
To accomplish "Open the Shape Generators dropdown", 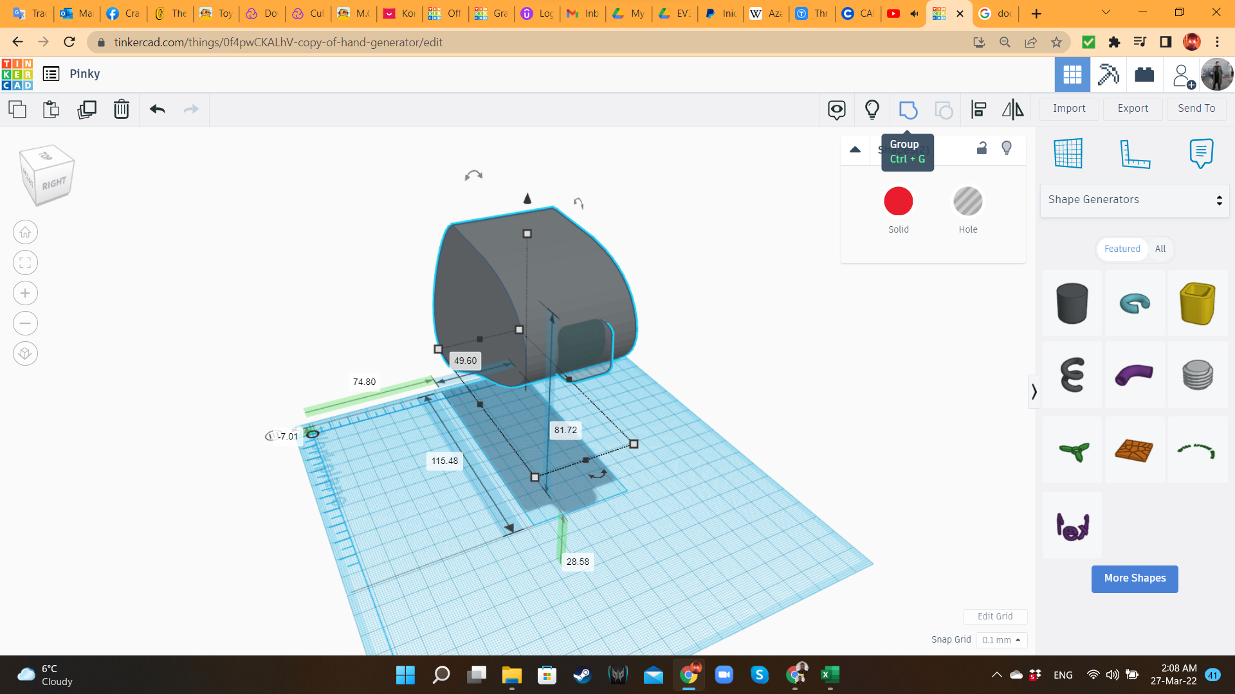I will tap(1134, 200).
